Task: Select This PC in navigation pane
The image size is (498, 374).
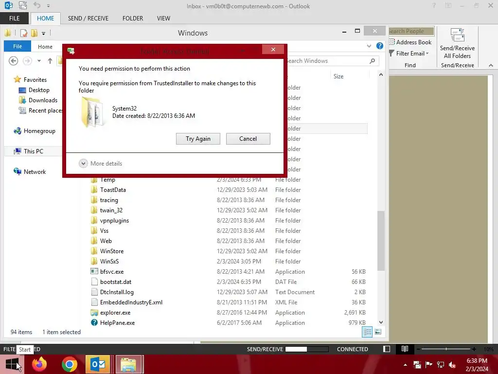Action: pos(28,151)
